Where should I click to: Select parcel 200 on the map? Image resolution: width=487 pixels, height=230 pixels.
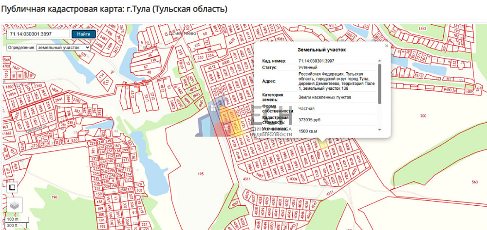point(422,115)
